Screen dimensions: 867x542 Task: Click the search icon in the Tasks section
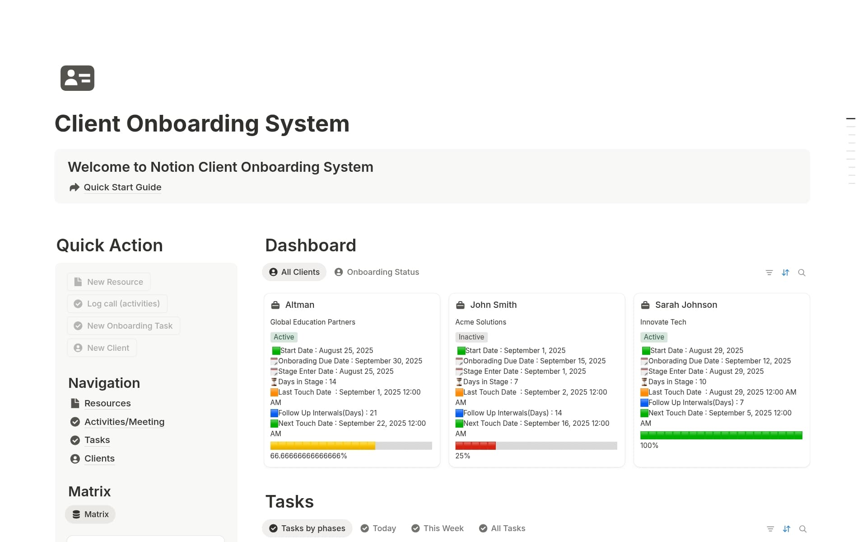pos(803,528)
